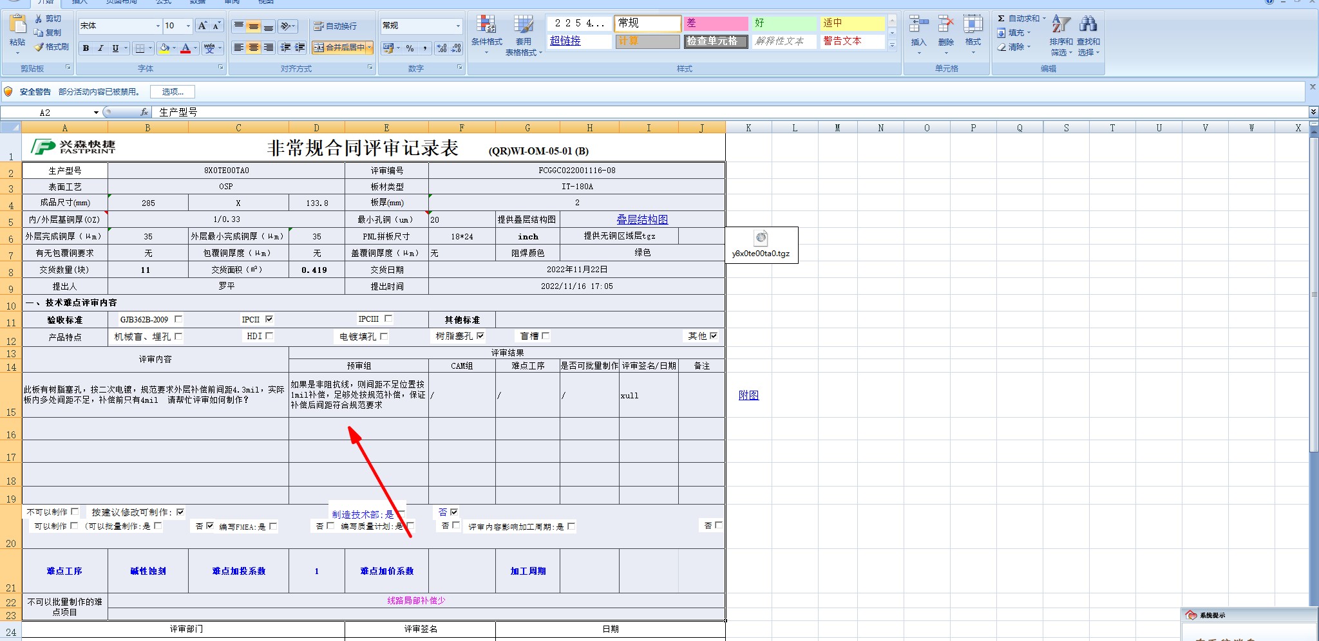Screen dimensions: 1319x641
Task: Tick the GJB362B-2009 checkbox
Action: [x=178, y=319]
